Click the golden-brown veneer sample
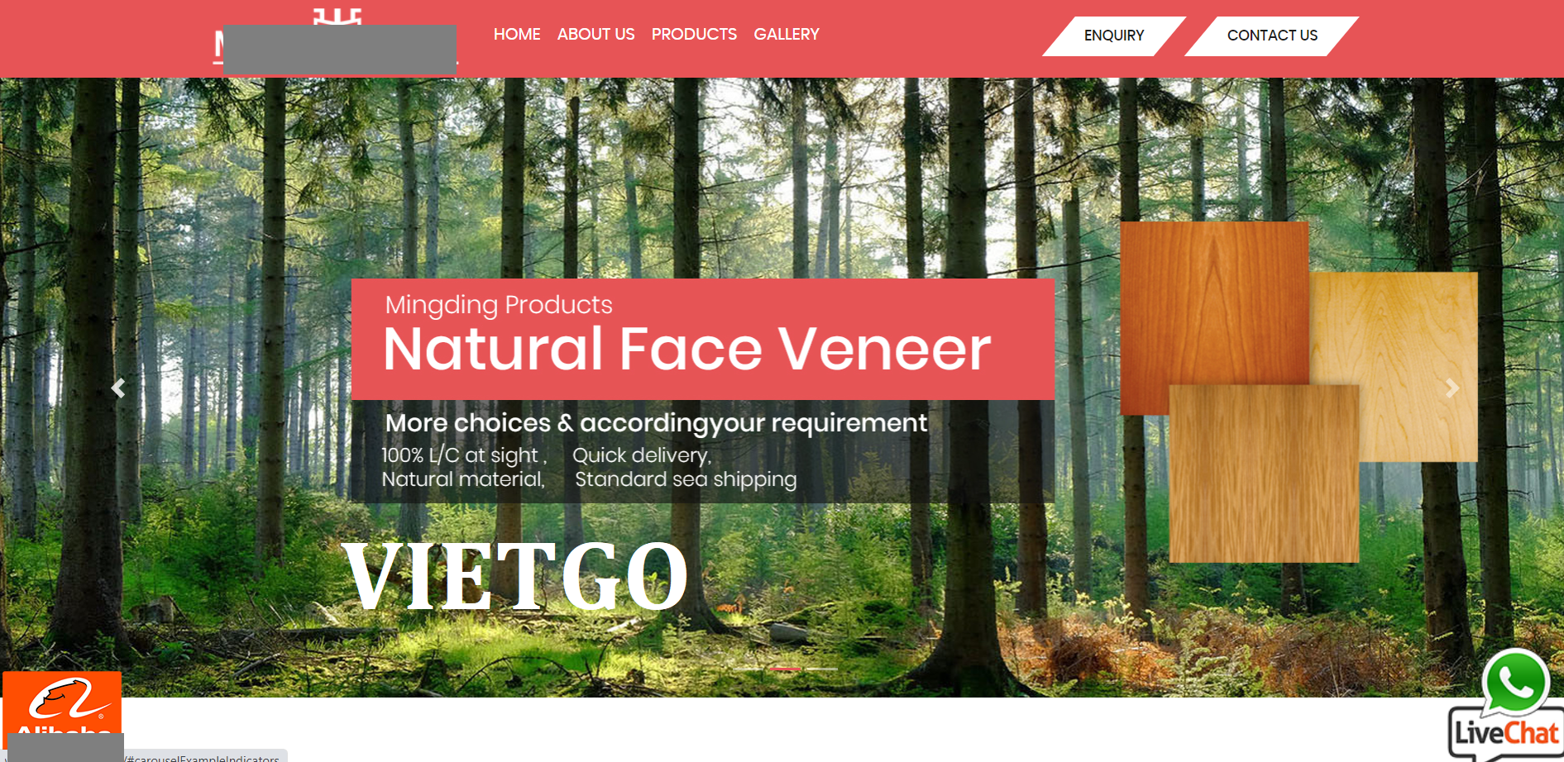1564x762 pixels. coord(1263,474)
